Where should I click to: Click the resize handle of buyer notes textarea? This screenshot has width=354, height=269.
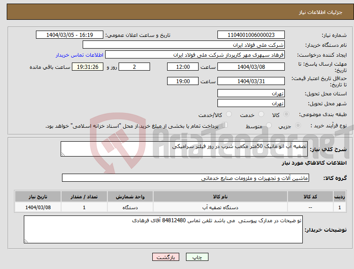tap(26, 241)
